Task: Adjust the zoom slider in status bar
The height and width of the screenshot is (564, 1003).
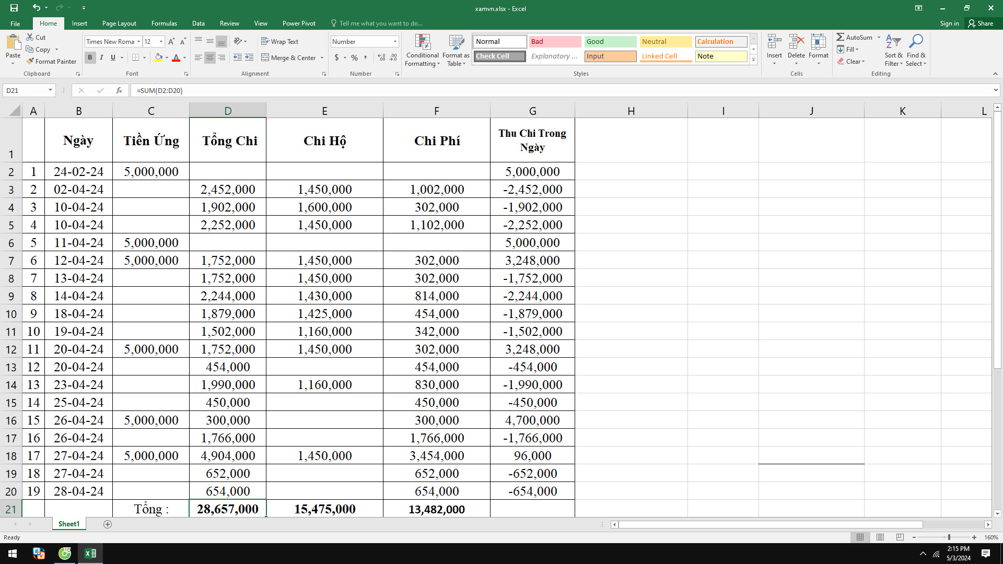Action: pos(949,537)
